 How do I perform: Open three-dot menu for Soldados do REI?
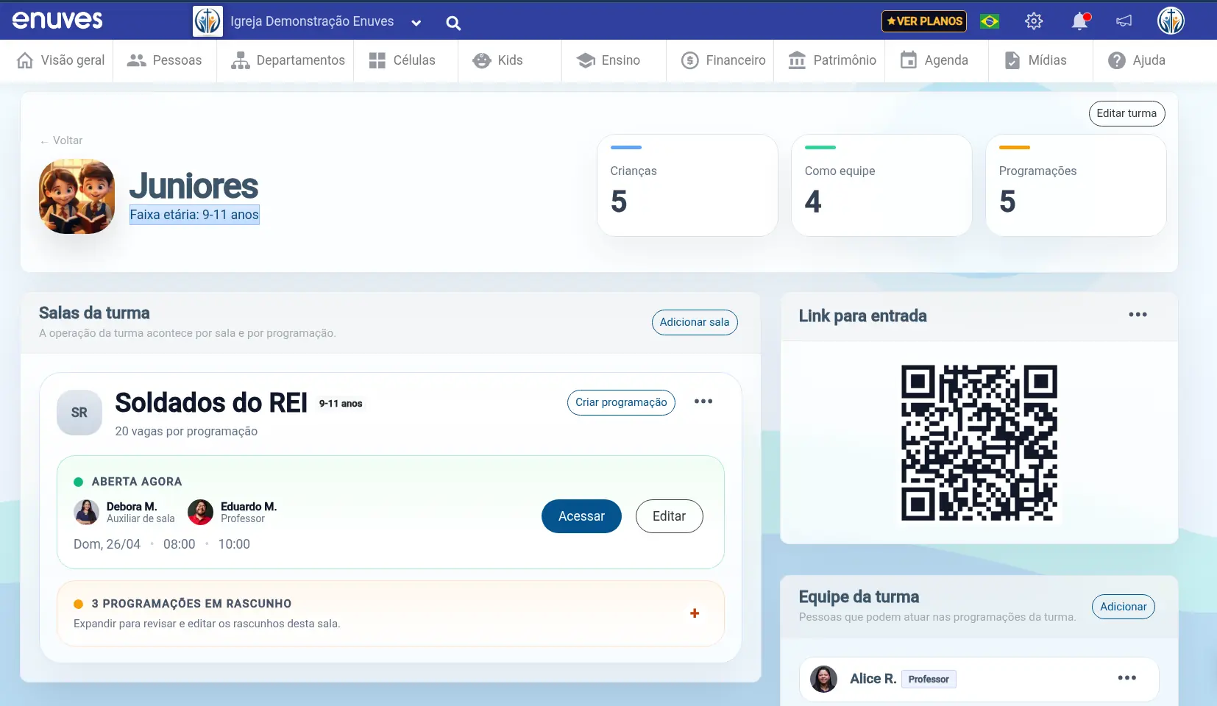703,402
